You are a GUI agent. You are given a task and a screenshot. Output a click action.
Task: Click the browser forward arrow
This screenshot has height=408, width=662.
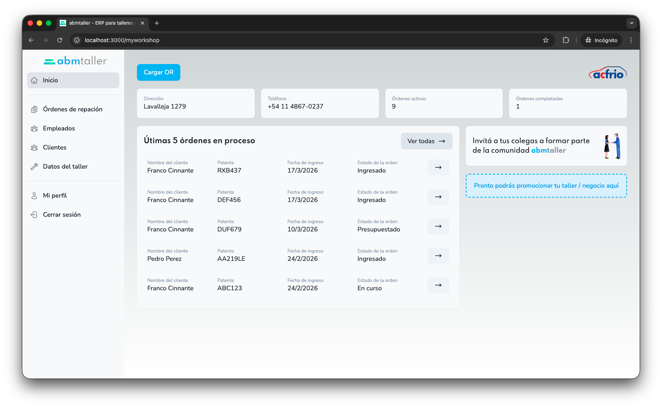(45, 40)
